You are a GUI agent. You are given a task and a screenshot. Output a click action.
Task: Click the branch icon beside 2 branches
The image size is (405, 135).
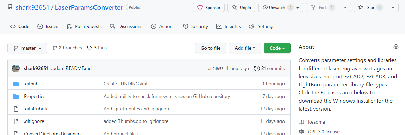click(x=55, y=48)
